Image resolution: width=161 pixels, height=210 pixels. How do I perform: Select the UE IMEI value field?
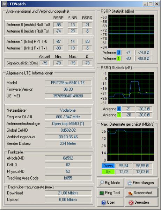click(x=68, y=96)
